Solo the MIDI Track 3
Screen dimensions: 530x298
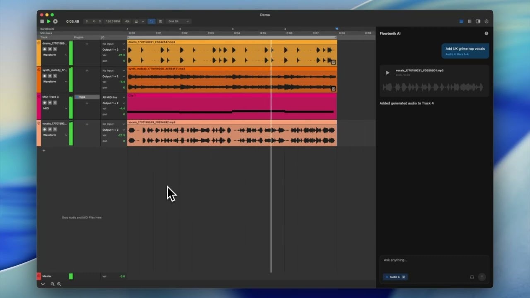[x=55, y=103]
